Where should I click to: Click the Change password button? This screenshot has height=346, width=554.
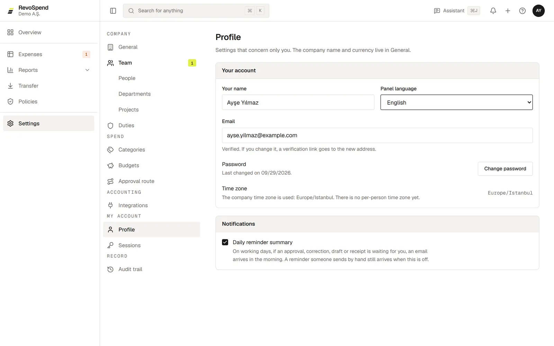(505, 169)
